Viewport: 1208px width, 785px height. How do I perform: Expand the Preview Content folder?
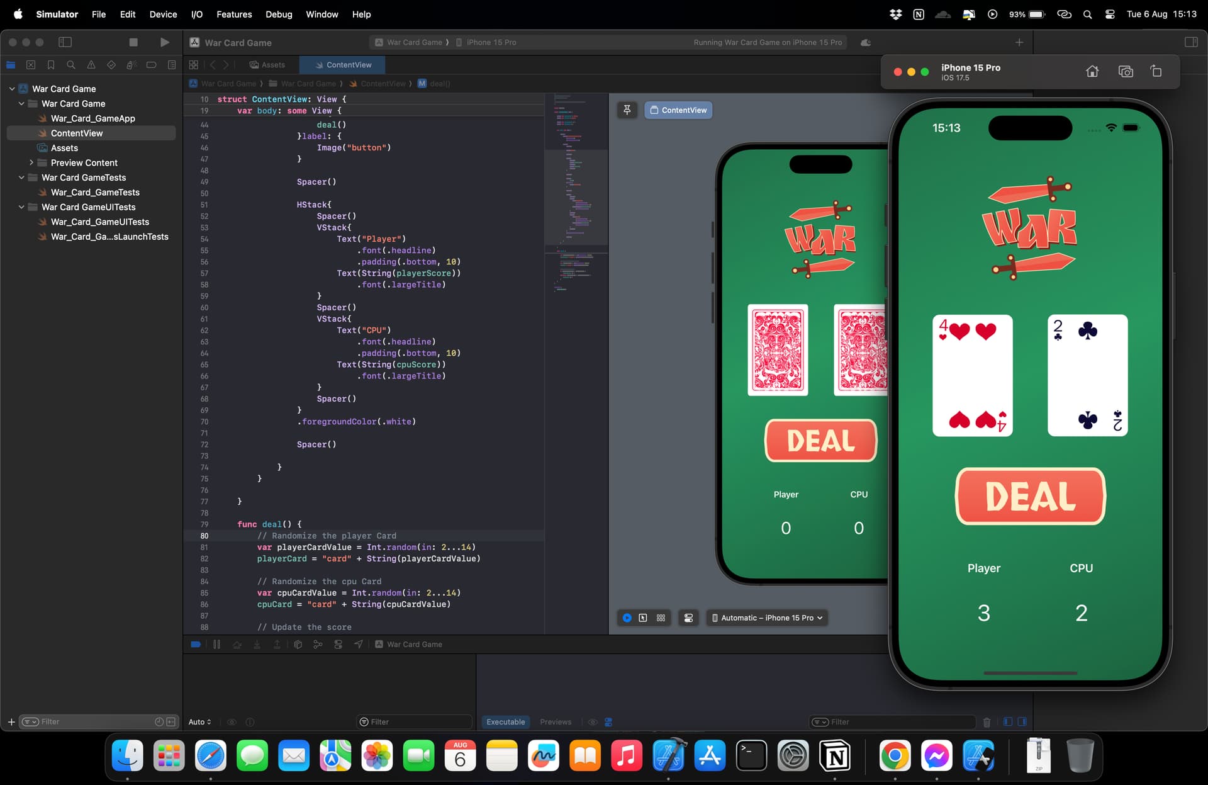[31, 162]
